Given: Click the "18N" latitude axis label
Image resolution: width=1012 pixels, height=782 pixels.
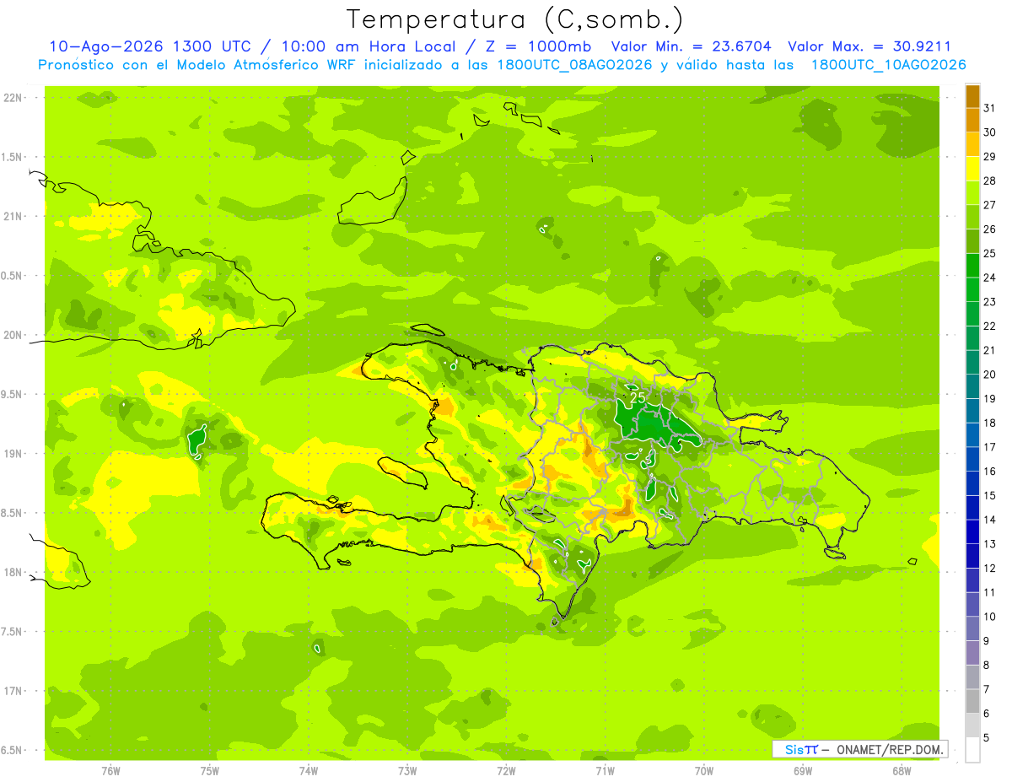Looking at the screenshot, I should click(x=13, y=573).
